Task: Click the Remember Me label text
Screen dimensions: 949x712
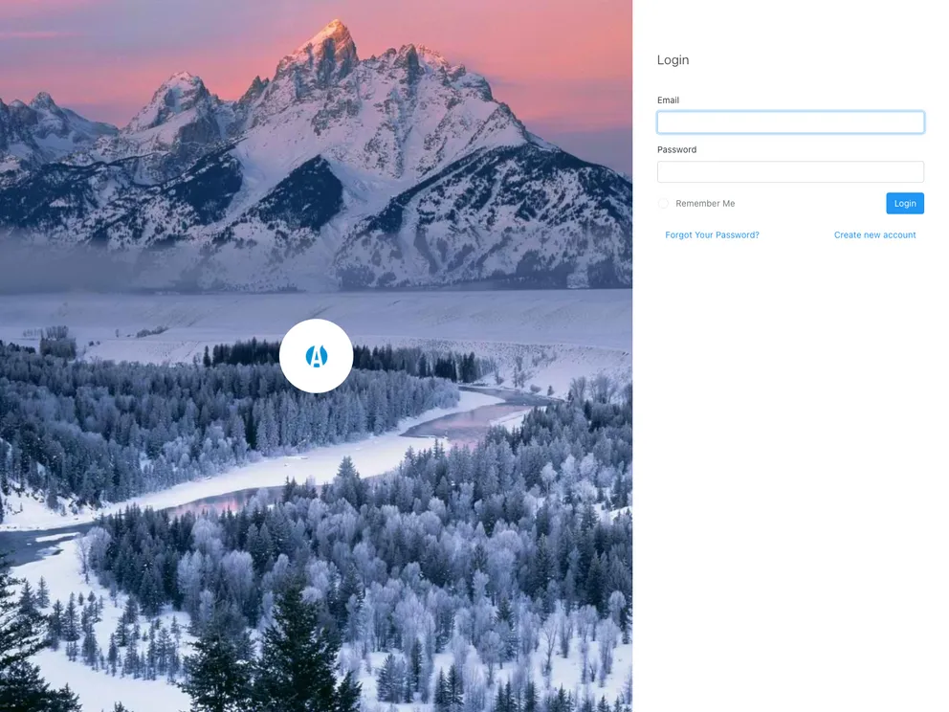Action: pos(705,203)
